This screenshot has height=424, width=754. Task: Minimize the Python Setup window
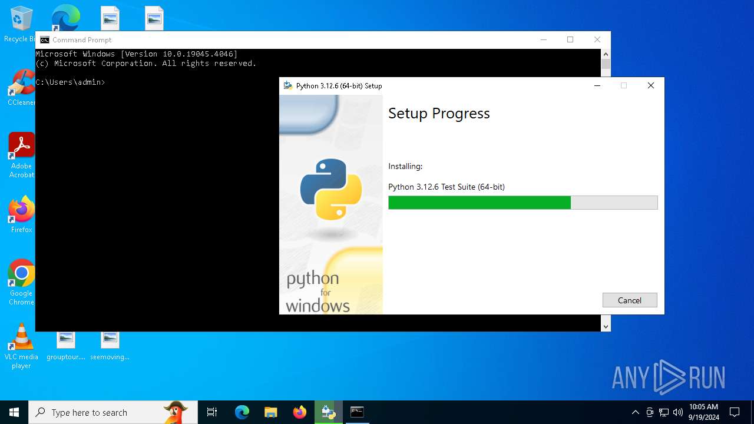point(597,86)
